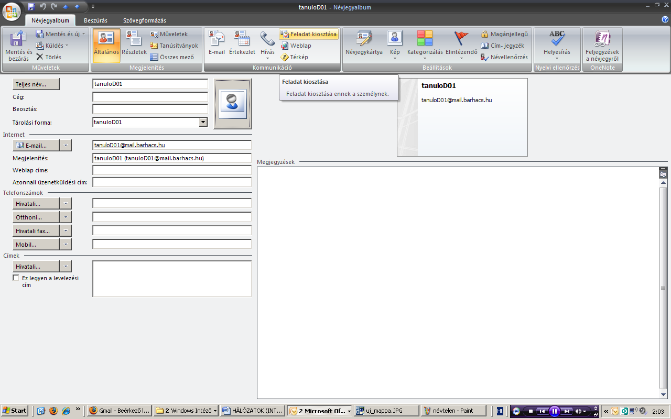Toggle Magánjellegű private setting
Image resolution: width=671 pixels, height=419 pixels.
504,34
